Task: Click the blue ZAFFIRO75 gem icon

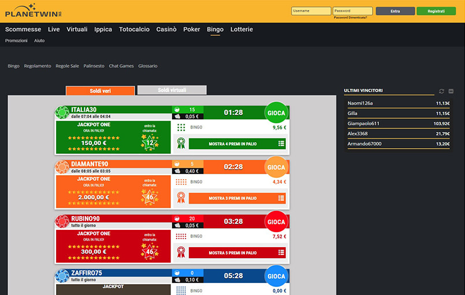Action: [x=62, y=275]
